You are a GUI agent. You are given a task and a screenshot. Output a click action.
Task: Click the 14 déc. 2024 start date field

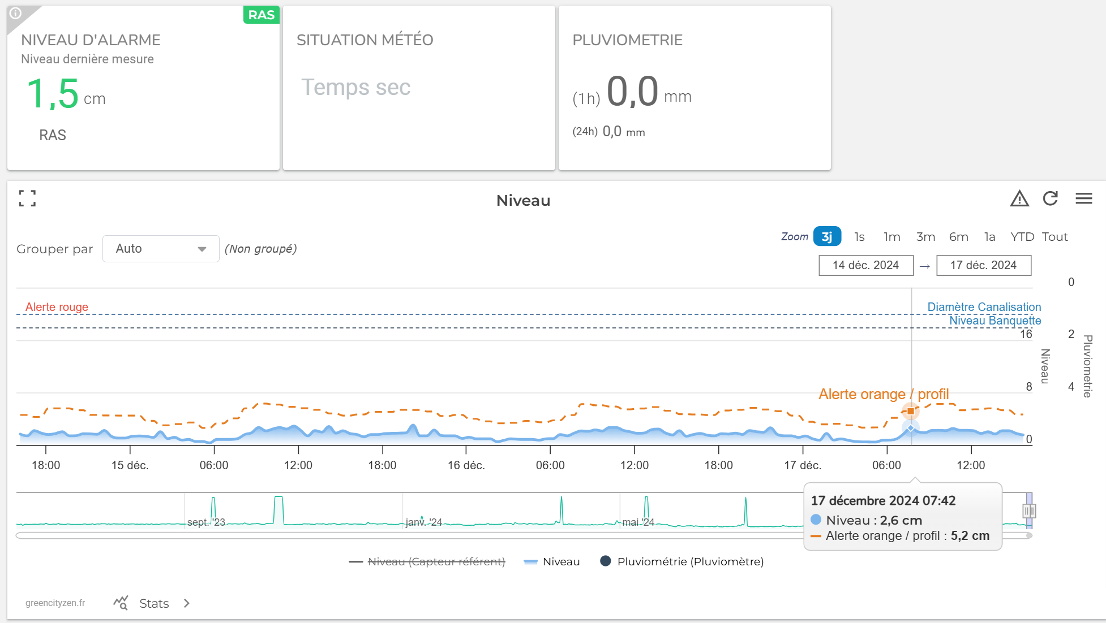click(x=865, y=265)
